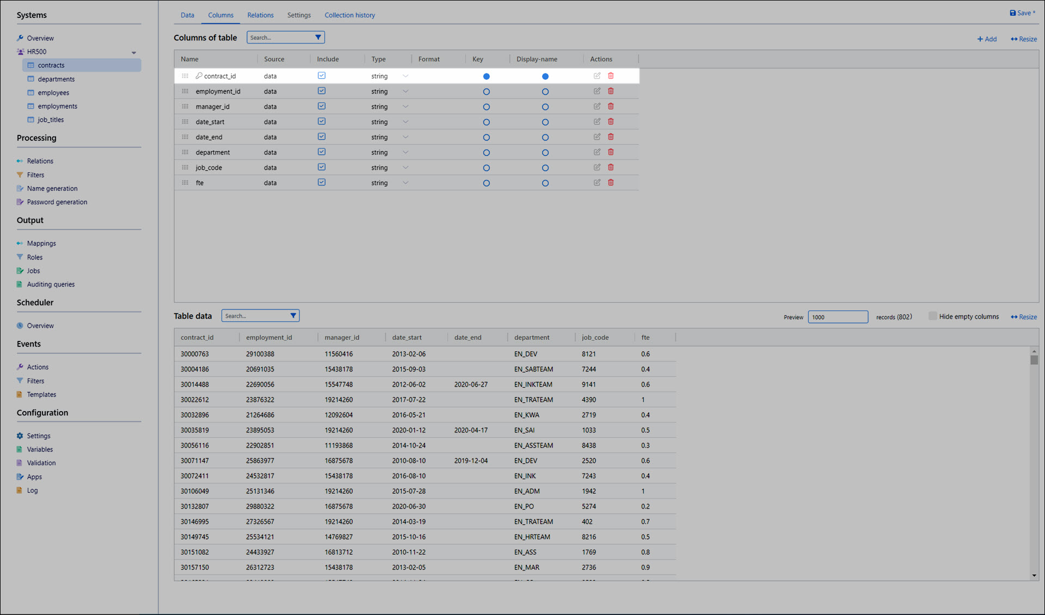Open the Collection history tab
The width and height of the screenshot is (1045, 615).
click(x=349, y=15)
